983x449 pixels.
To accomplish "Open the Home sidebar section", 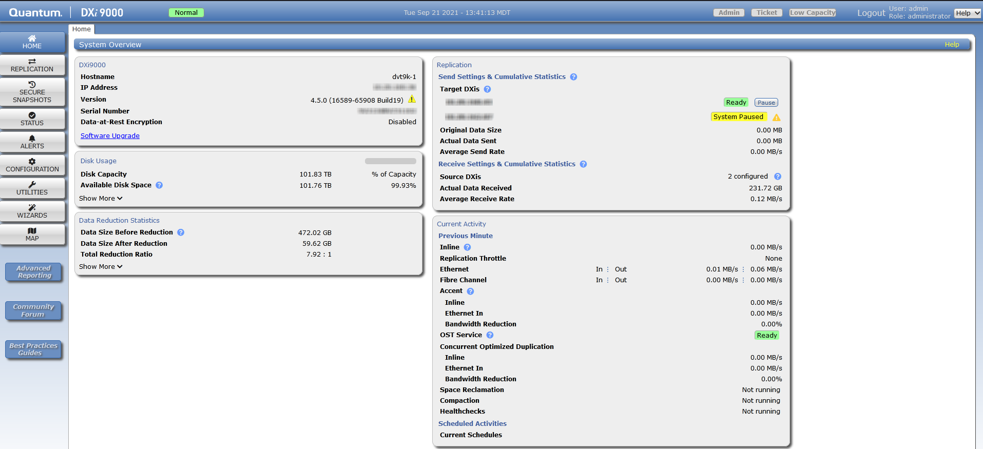I will (x=32, y=42).
